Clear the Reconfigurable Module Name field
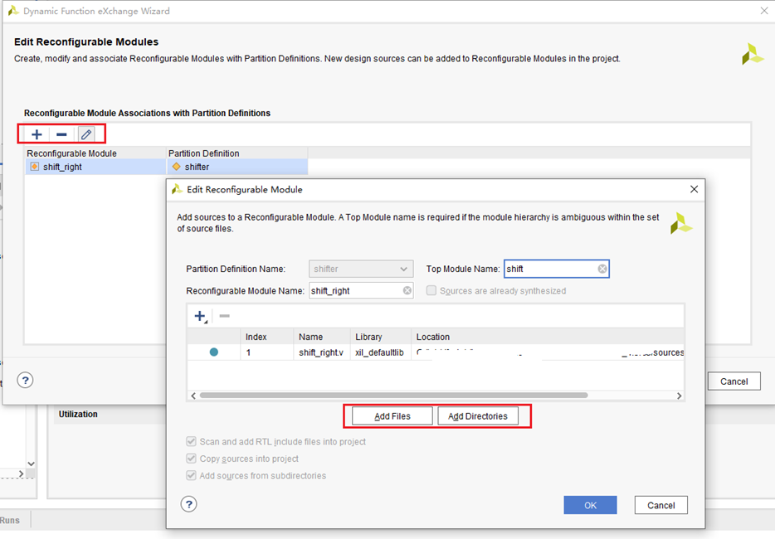 click(x=407, y=290)
